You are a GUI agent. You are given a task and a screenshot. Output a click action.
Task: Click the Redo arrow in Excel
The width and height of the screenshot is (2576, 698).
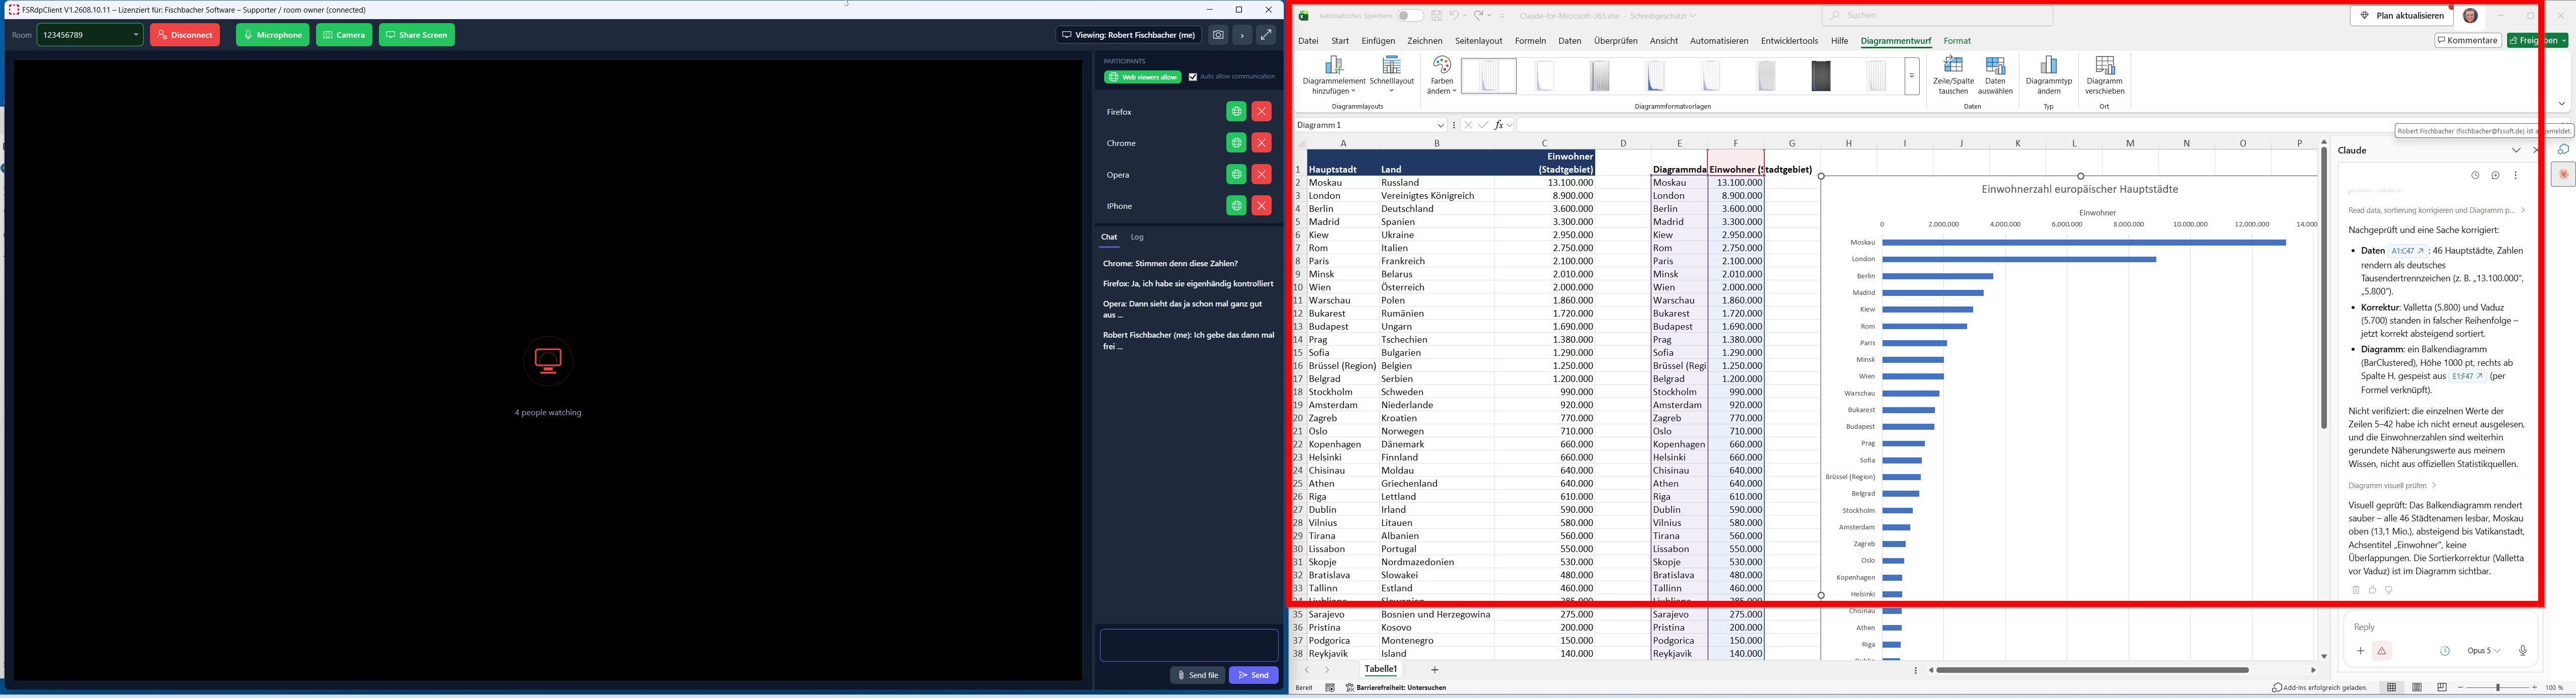click(1479, 16)
